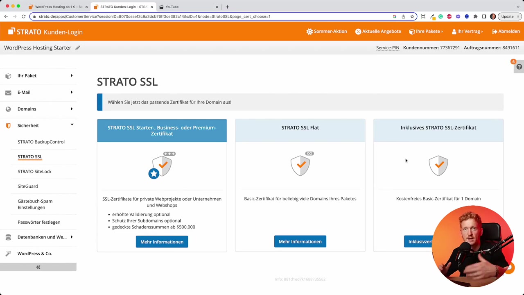Expand the Ihre Pakete header menu
This screenshot has height=295, width=524.
tap(426, 32)
